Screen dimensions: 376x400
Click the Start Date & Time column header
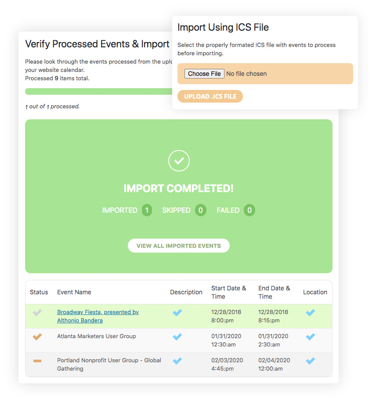[x=228, y=293]
